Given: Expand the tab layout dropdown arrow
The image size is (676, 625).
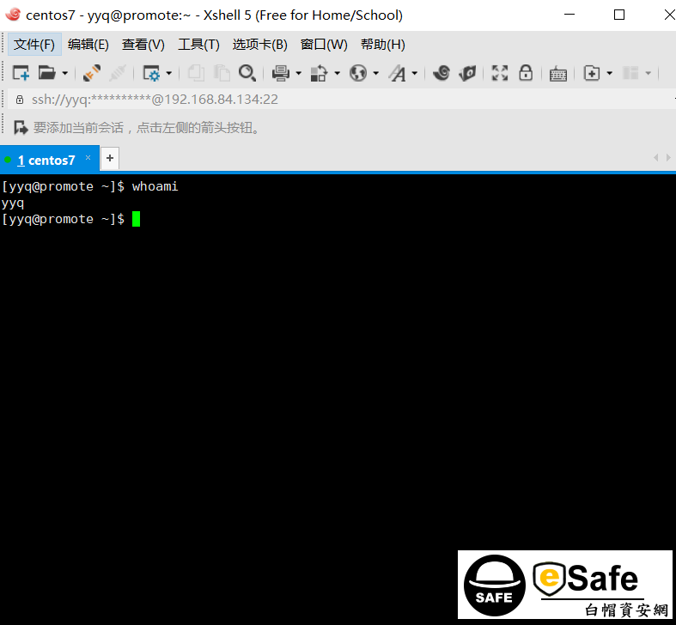Looking at the screenshot, I should (648, 73).
